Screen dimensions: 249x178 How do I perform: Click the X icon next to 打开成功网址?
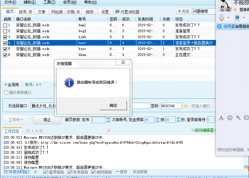pos(35,172)
